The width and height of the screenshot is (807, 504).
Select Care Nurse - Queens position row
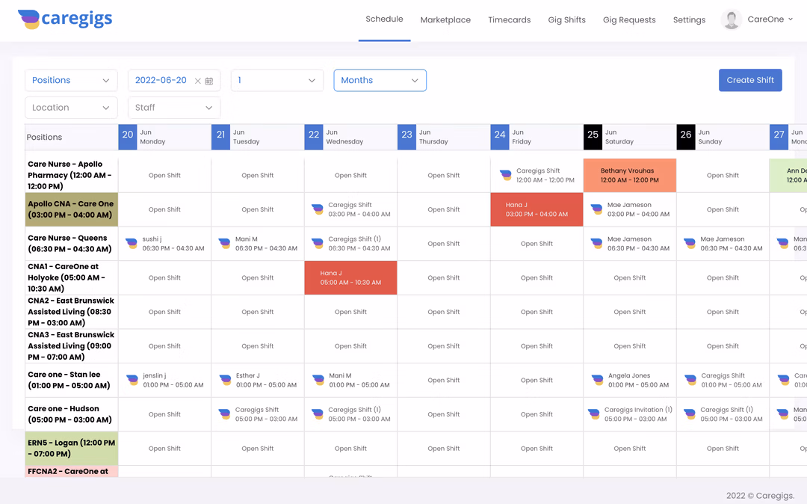(72, 244)
